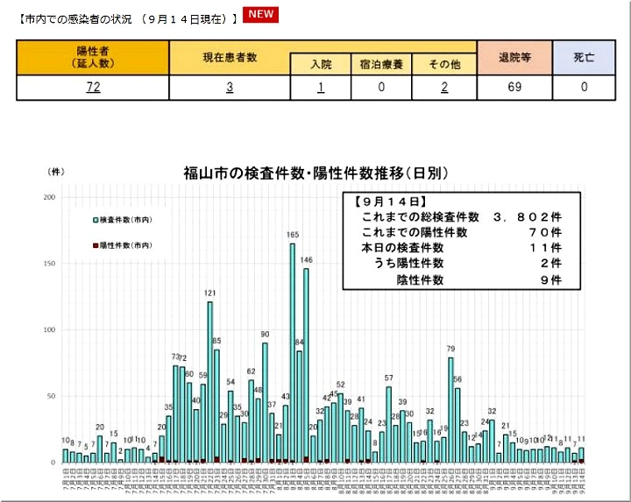Click the 死亡 column header
Screen dimensions: 631x502
click(584, 57)
